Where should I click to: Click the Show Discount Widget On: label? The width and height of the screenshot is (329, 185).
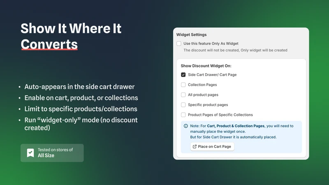[206, 66]
